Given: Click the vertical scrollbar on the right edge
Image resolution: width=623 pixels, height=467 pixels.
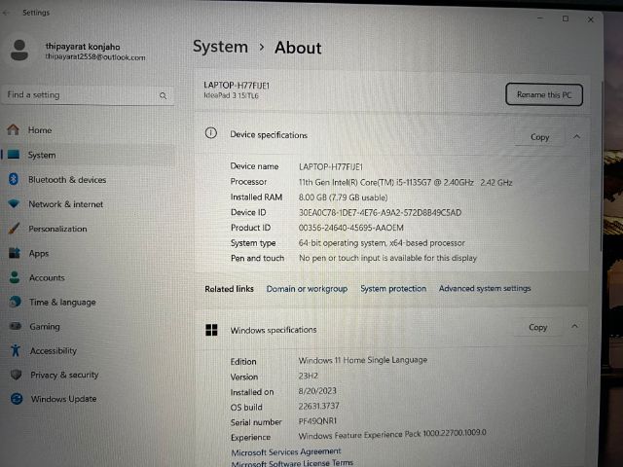Looking at the screenshot, I should [x=601, y=166].
